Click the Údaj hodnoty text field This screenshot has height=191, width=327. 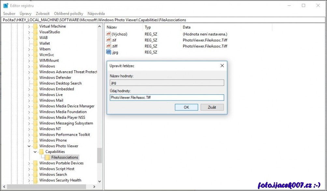(x=167, y=98)
